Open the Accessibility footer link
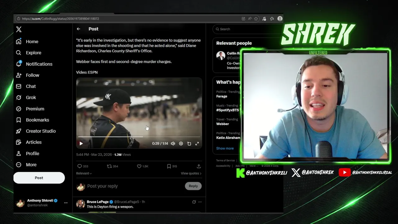Image resolution: width=398 pixels, height=224 pixels. coord(223,166)
